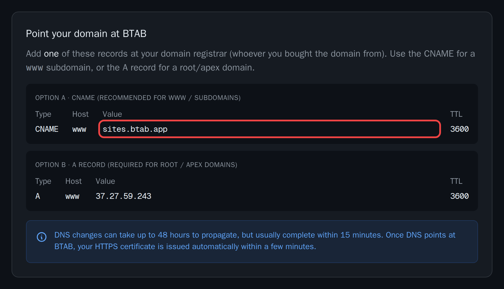
Task: Click the monospace www in the description
Action: point(34,68)
